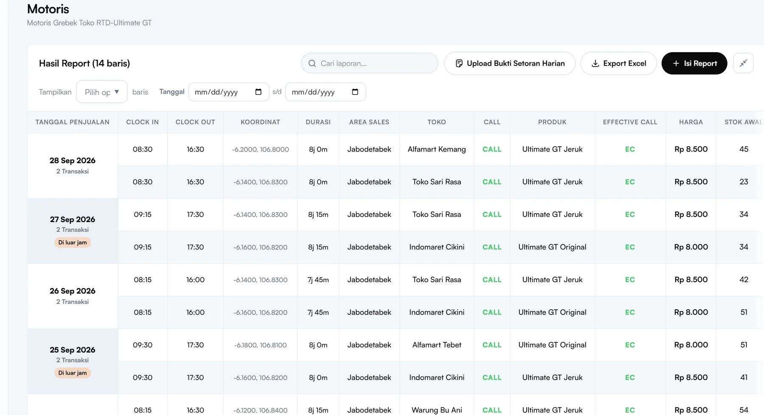Click the Durasi column header

(318, 122)
